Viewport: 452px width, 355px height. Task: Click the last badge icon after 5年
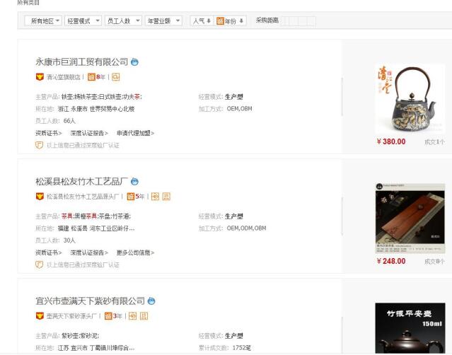[166, 197]
